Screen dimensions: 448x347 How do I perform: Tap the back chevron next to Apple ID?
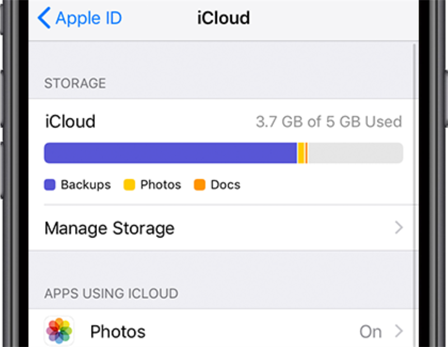coord(44,18)
